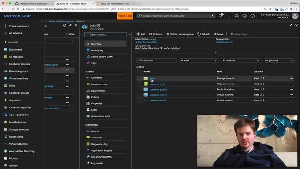
Task: Select Overview in resource menu
Action: 105,44
